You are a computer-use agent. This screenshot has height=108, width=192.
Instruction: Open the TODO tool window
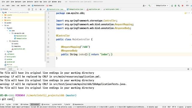click(x=16, y=104)
